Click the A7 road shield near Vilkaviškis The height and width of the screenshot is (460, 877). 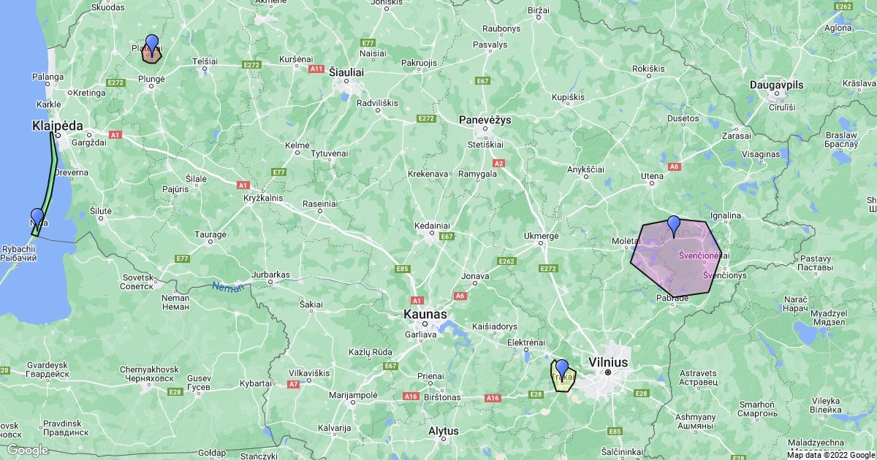pyautogui.click(x=293, y=383)
